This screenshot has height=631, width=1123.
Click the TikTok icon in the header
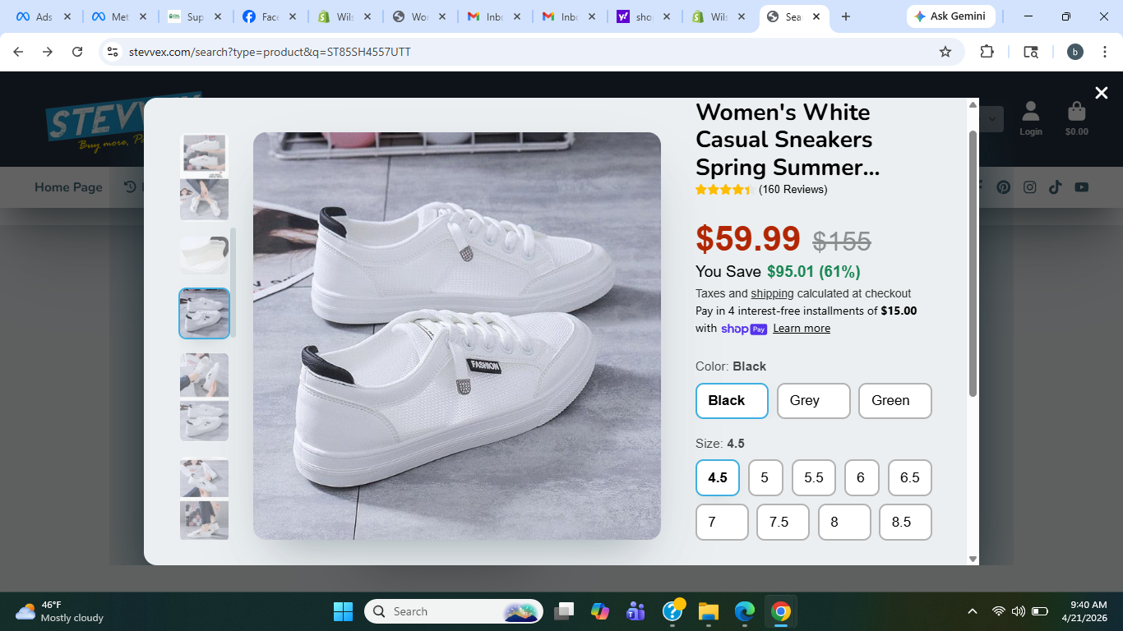pyautogui.click(x=1056, y=187)
